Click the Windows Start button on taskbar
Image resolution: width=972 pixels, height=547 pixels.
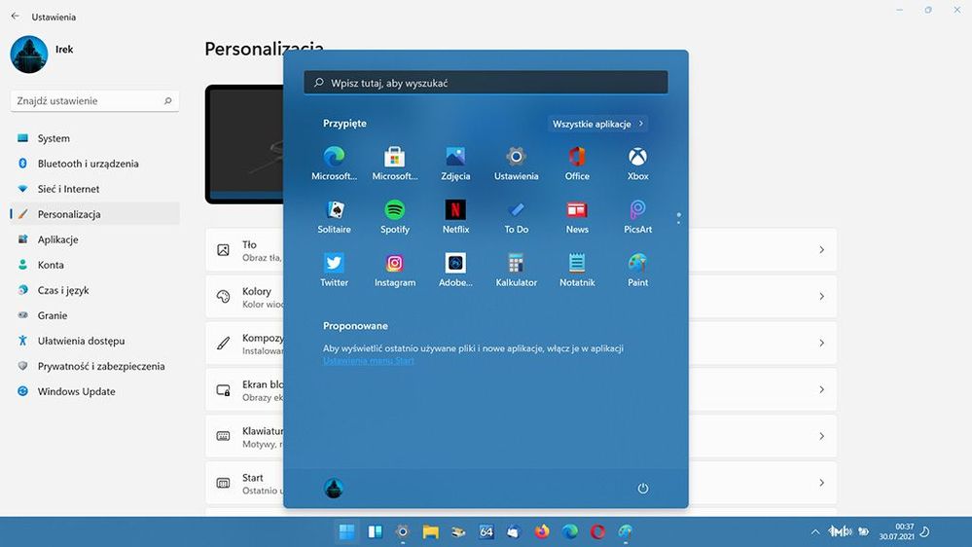(345, 531)
